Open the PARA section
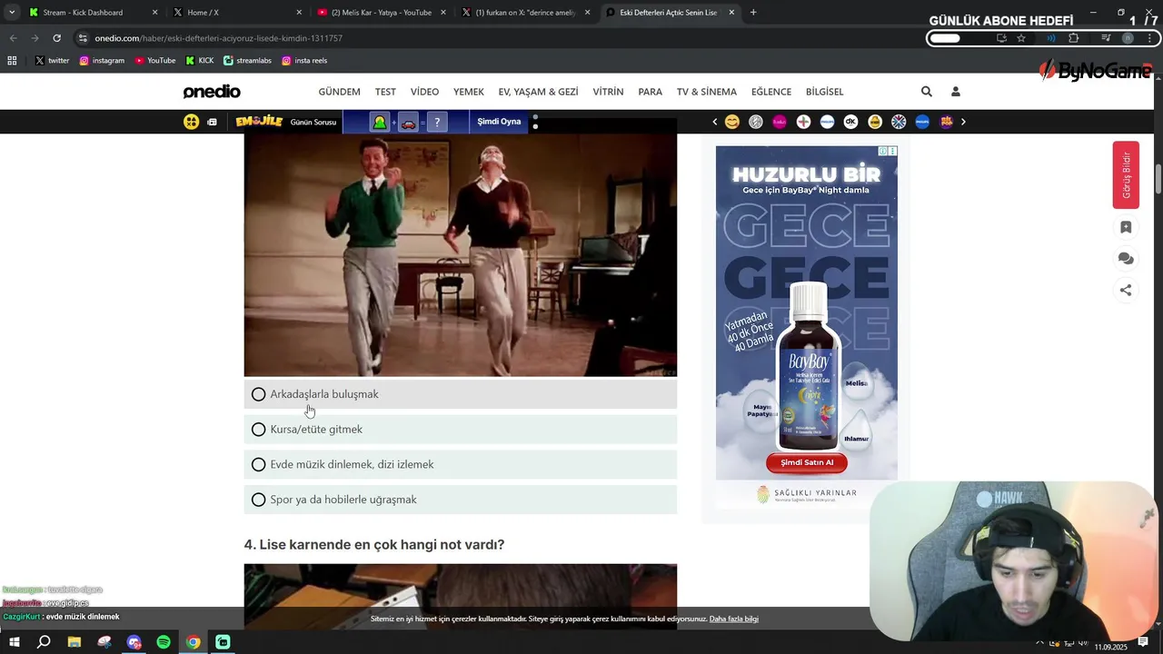 click(x=650, y=92)
